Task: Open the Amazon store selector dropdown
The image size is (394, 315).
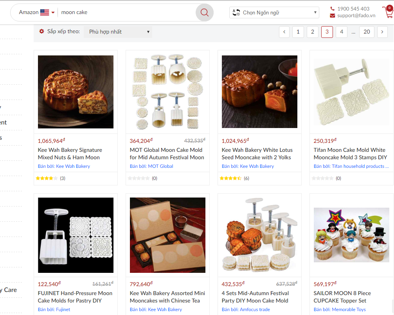Action: 37,12
